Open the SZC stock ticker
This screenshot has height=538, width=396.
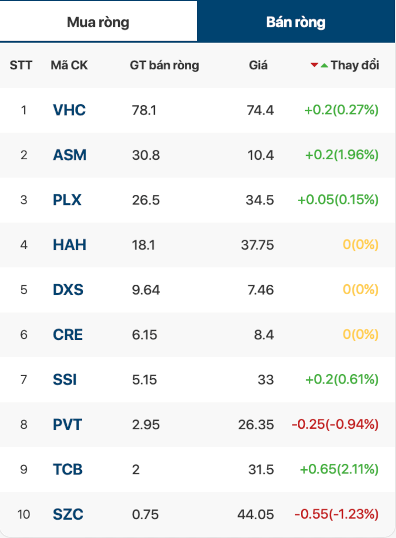tap(68, 514)
